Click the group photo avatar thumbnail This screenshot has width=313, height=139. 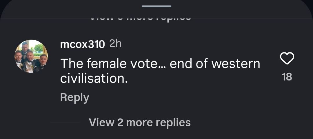pos(31,56)
